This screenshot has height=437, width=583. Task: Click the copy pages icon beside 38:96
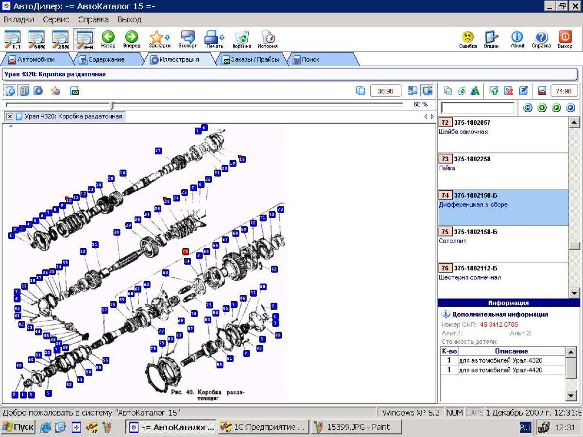click(x=360, y=91)
